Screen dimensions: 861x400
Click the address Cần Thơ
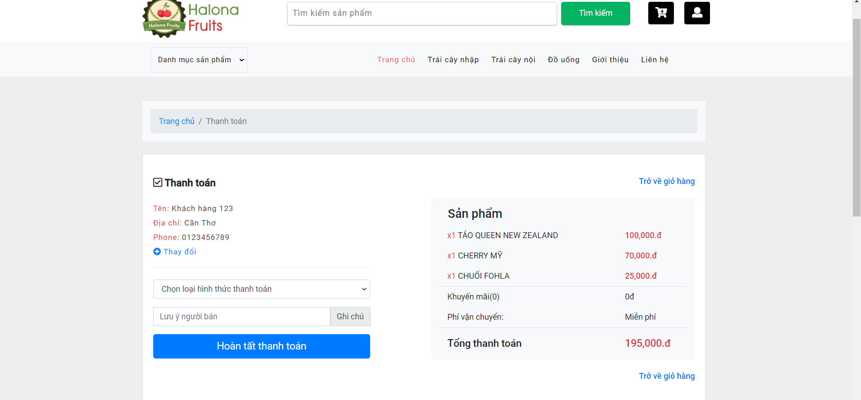pyautogui.click(x=200, y=223)
